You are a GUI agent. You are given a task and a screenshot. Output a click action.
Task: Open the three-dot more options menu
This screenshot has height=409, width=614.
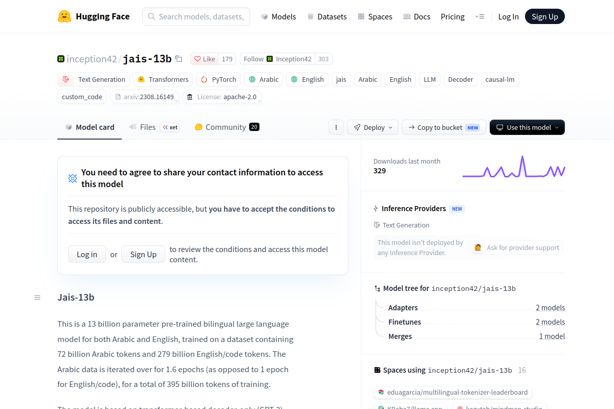coord(336,127)
